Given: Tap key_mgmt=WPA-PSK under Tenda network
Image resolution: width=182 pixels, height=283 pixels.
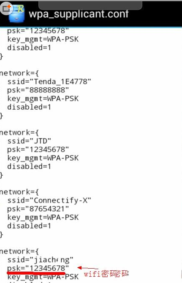Looking at the screenshot, I should click(43, 99).
